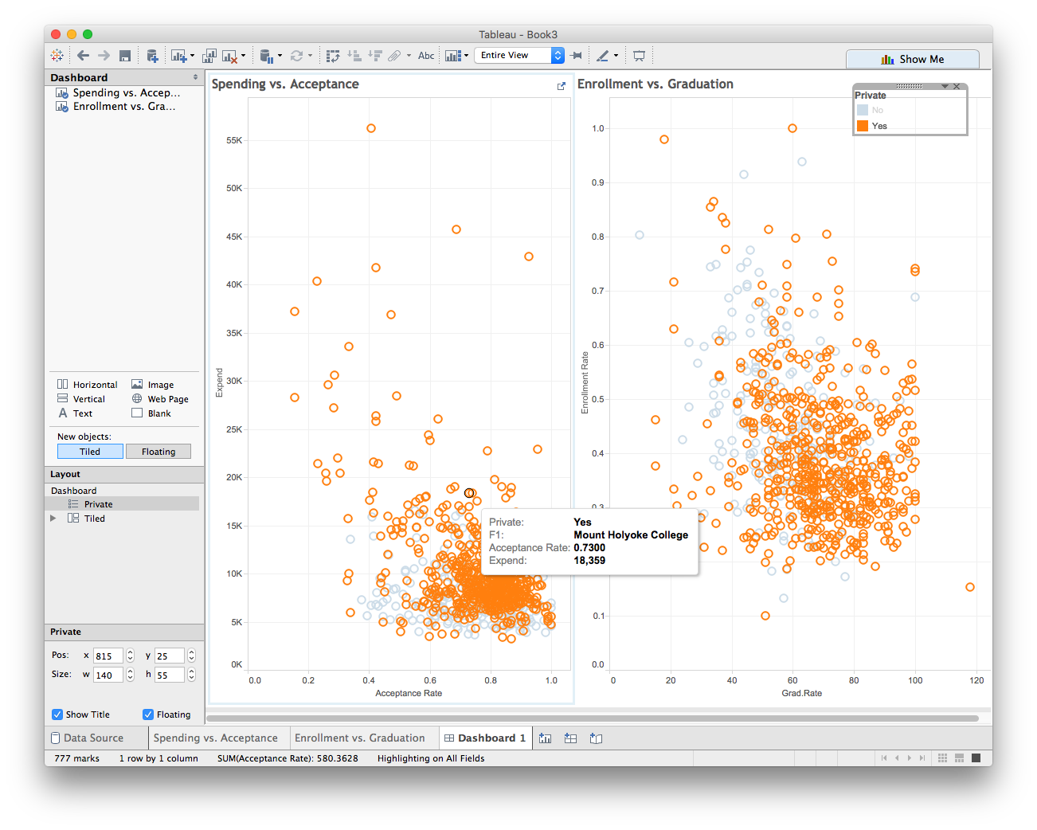Show tabs view icon in status bar
Screen dimensions: 1037x830
(x=976, y=758)
